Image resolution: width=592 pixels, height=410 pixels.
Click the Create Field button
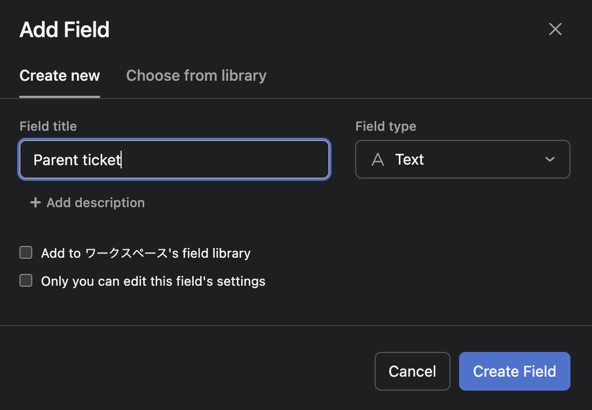[514, 371]
